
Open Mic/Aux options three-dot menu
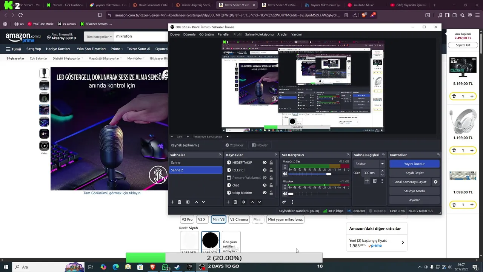pyautogui.click(x=285, y=187)
